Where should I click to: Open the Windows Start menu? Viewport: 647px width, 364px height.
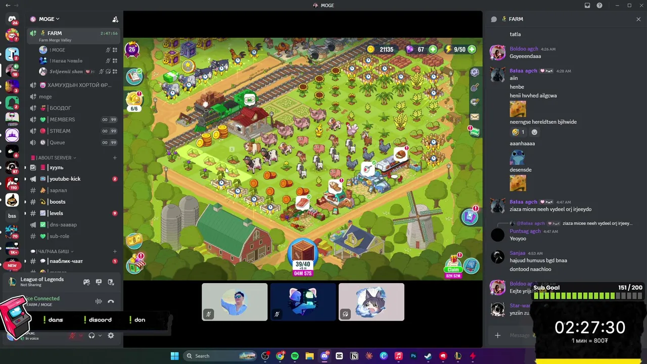(x=174, y=356)
